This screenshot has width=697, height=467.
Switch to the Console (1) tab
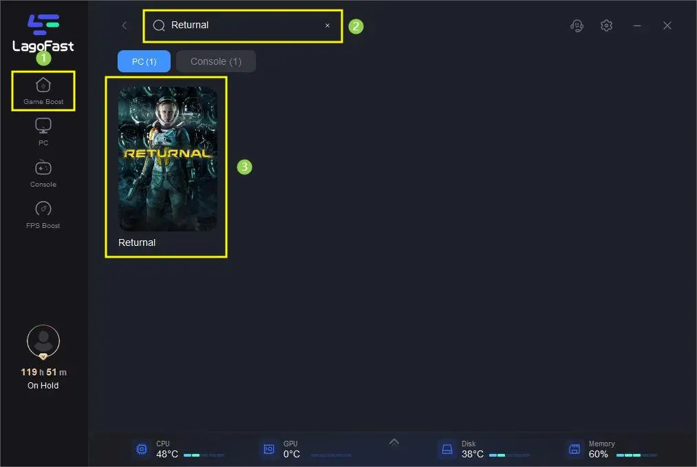pos(216,61)
